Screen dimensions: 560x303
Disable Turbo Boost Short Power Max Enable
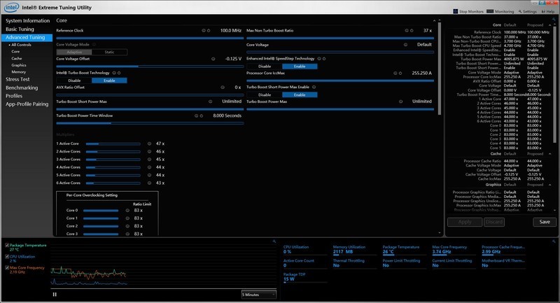click(265, 95)
